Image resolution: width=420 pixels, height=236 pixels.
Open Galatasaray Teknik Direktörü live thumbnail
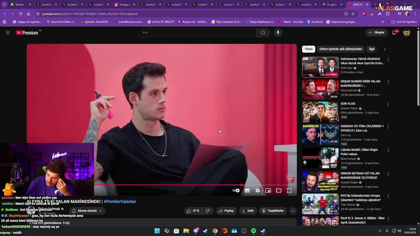point(320,67)
